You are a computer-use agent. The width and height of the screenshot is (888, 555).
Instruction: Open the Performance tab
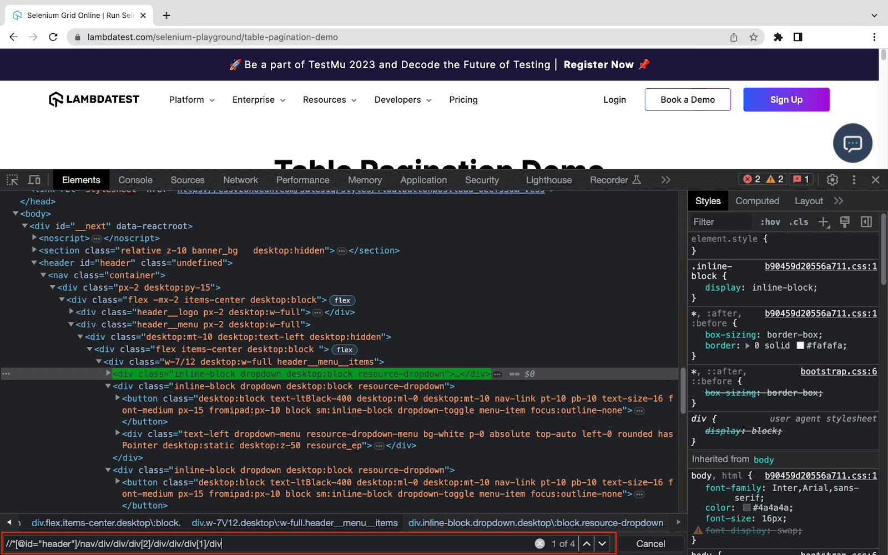(x=302, y=180)
